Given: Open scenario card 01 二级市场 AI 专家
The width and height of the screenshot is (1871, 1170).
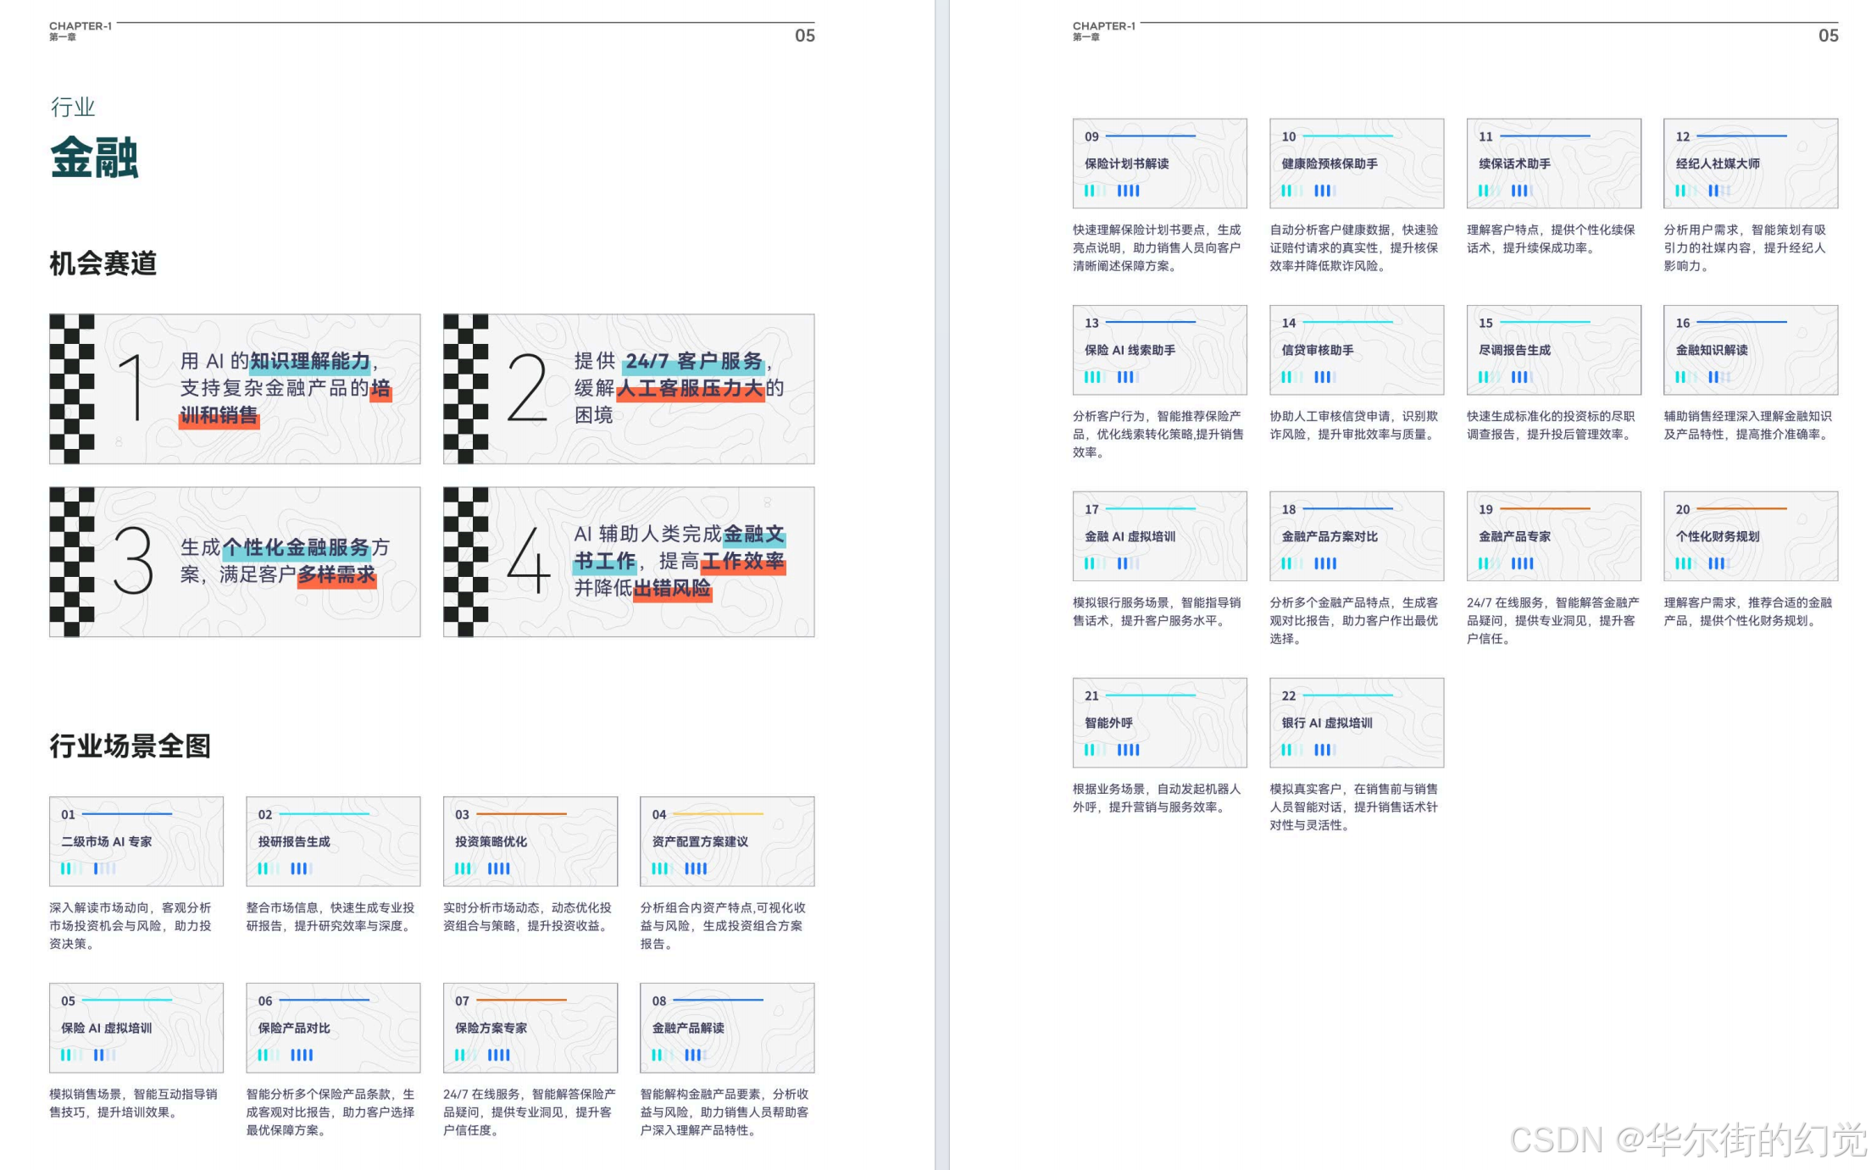Looking at the screenshot, I should pos(136,841).
